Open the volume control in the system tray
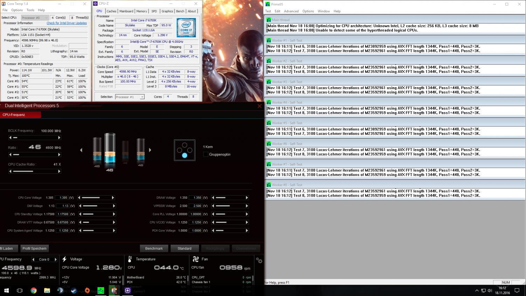Screen dimensions: 526x296 point(490,290)
